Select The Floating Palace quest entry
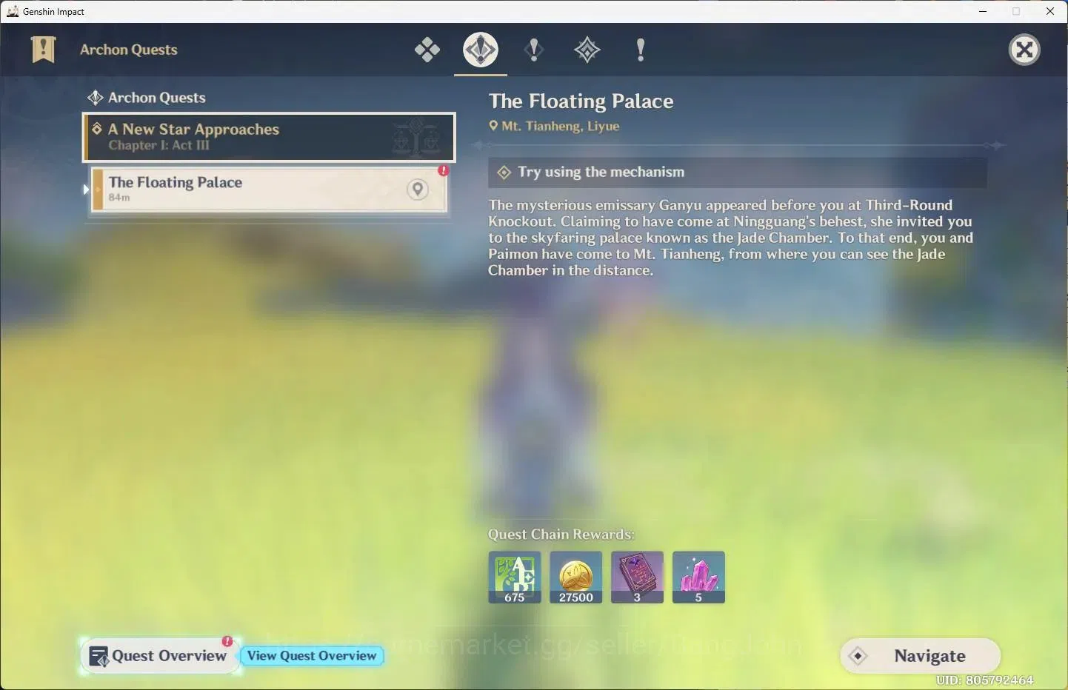This screenshot has height=690, width=1068. tap(269, 190)
